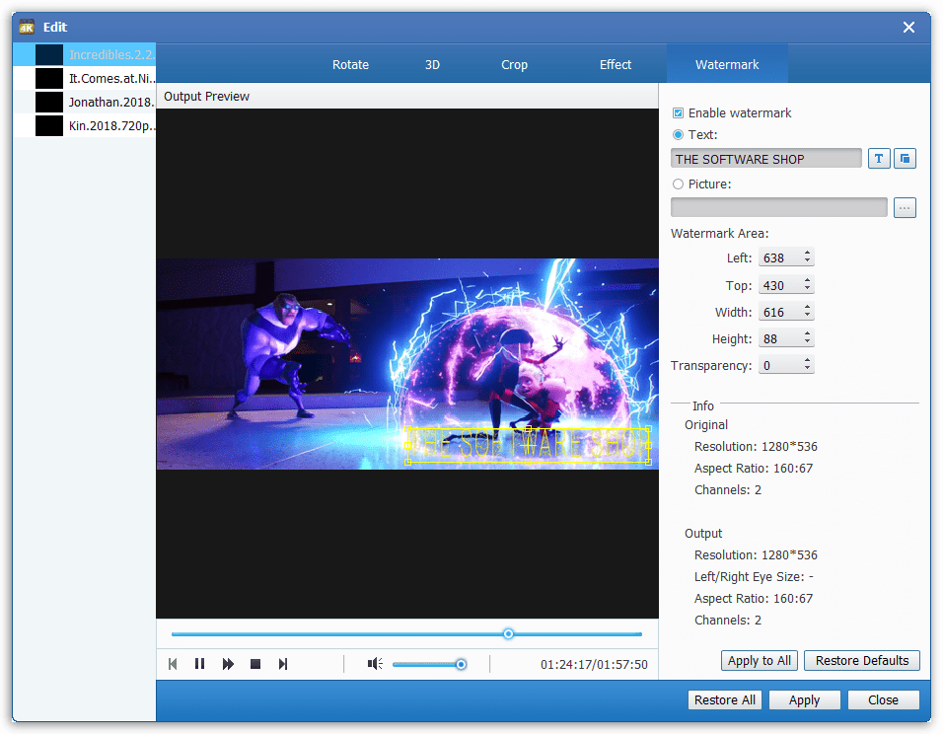Viewport: 943px width, 734px height.
Task: Stop the preview playback
Action: (255, 663)
